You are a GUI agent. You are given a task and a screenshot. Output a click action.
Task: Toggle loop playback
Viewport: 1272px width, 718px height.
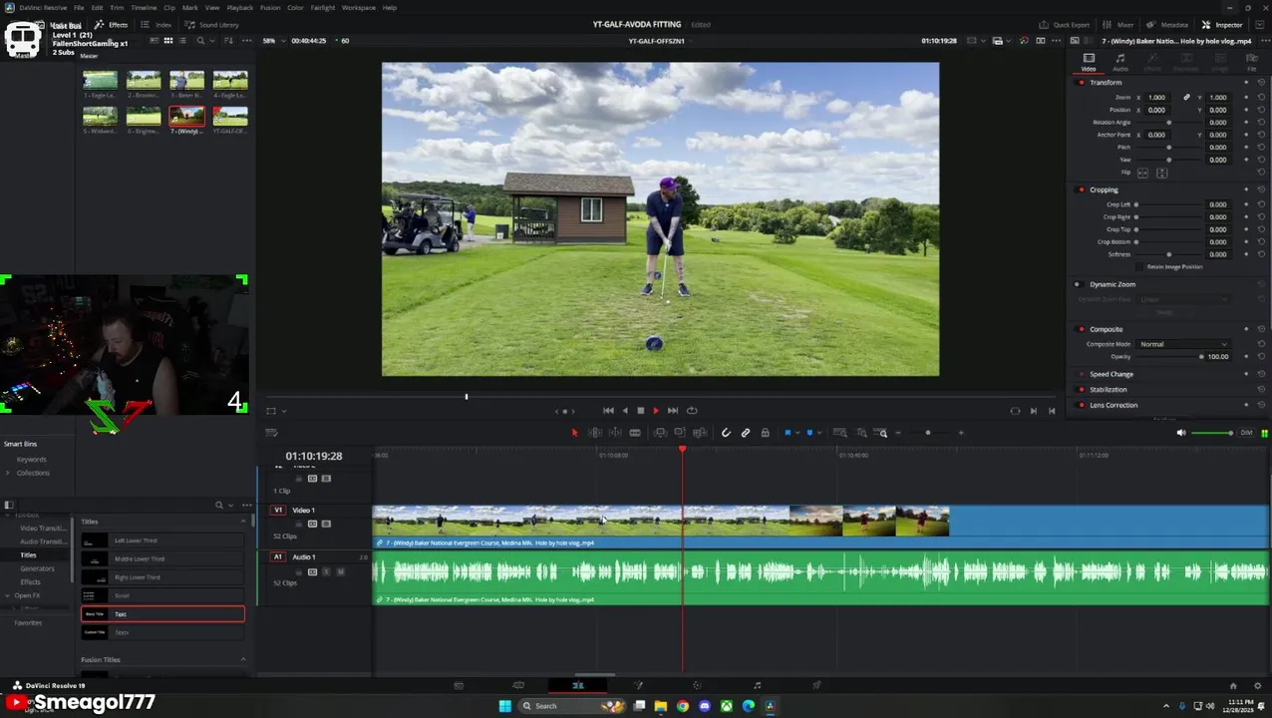[x=692, y=411]
